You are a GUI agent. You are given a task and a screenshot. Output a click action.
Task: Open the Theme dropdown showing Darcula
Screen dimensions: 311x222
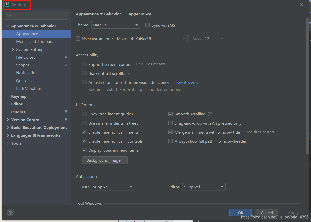[116, 25]
